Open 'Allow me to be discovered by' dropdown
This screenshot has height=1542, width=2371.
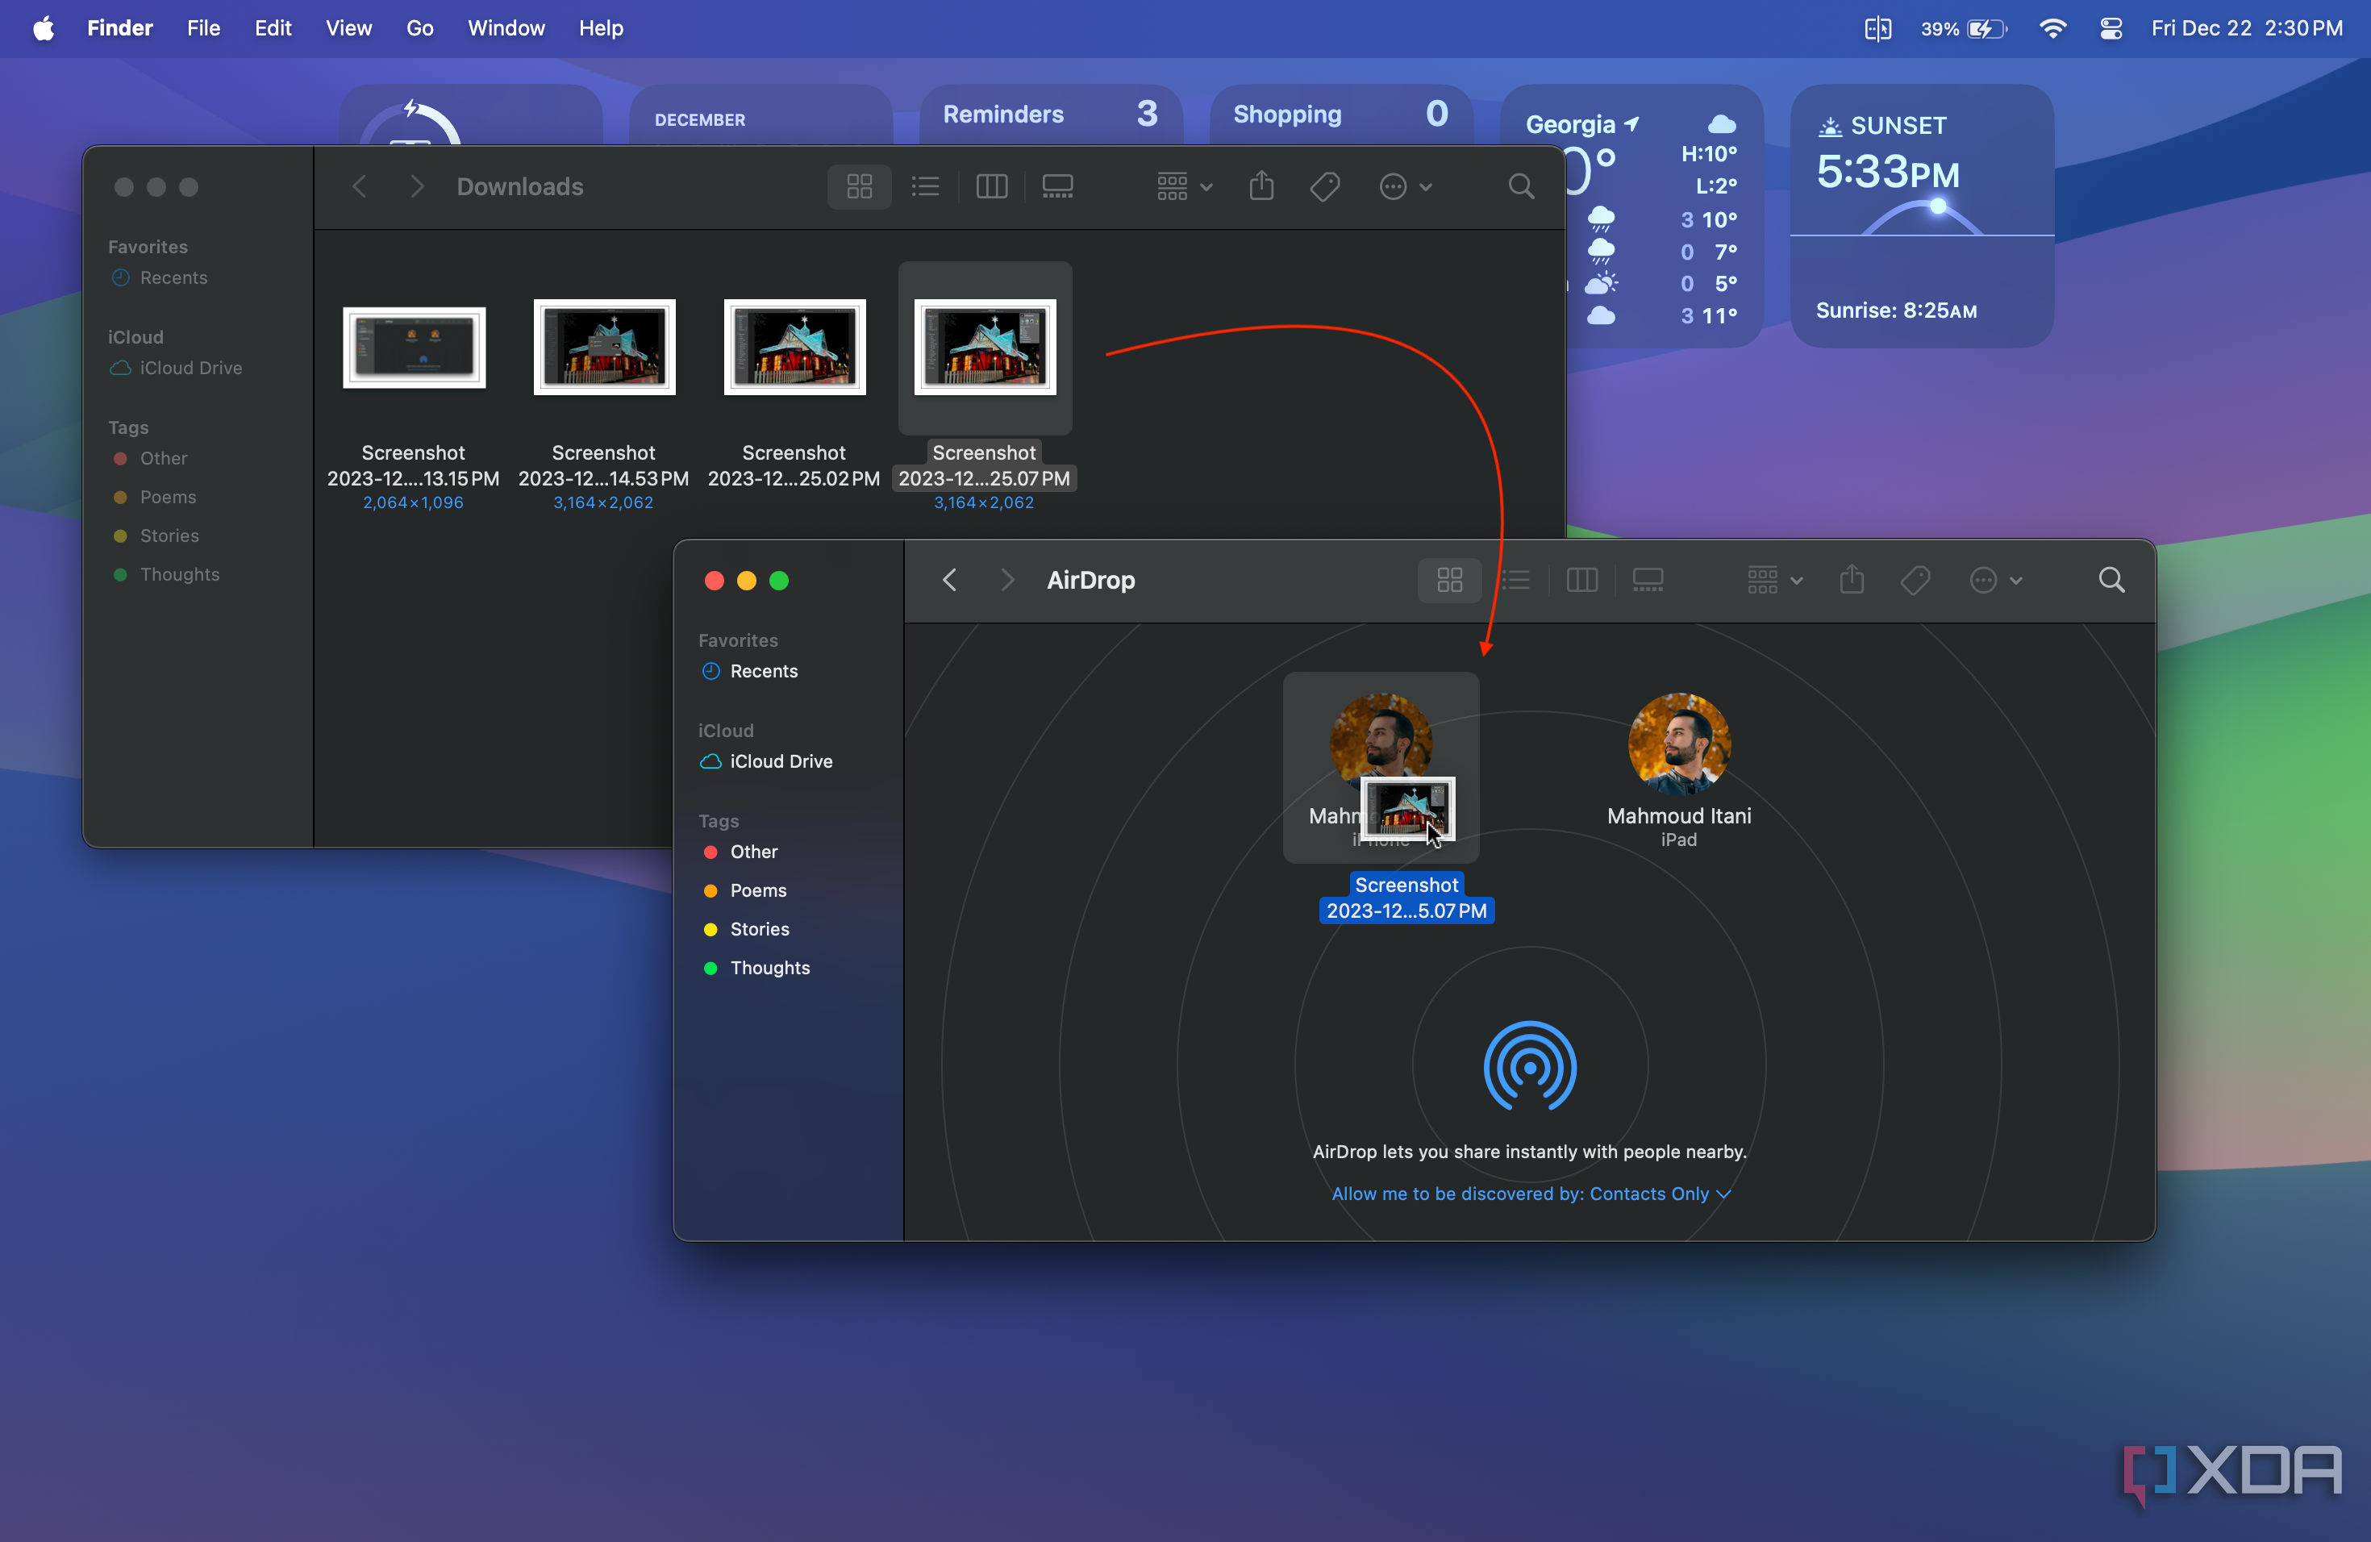pos(1530,1194)
